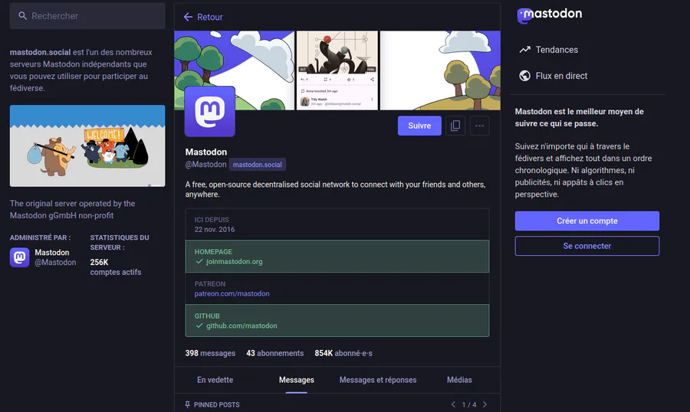Open the Flux en direct feed

point(561,76)
